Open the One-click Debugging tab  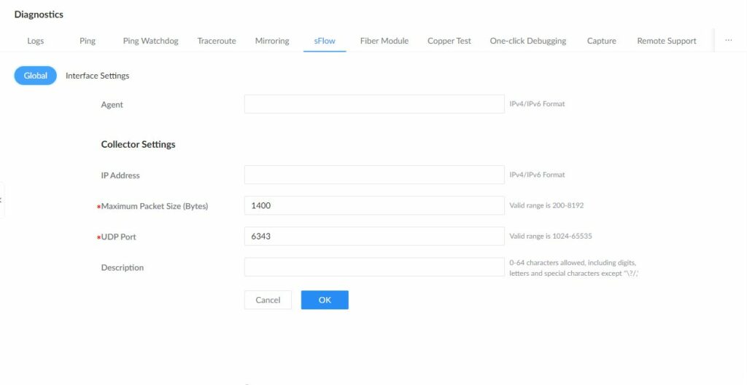528,41
